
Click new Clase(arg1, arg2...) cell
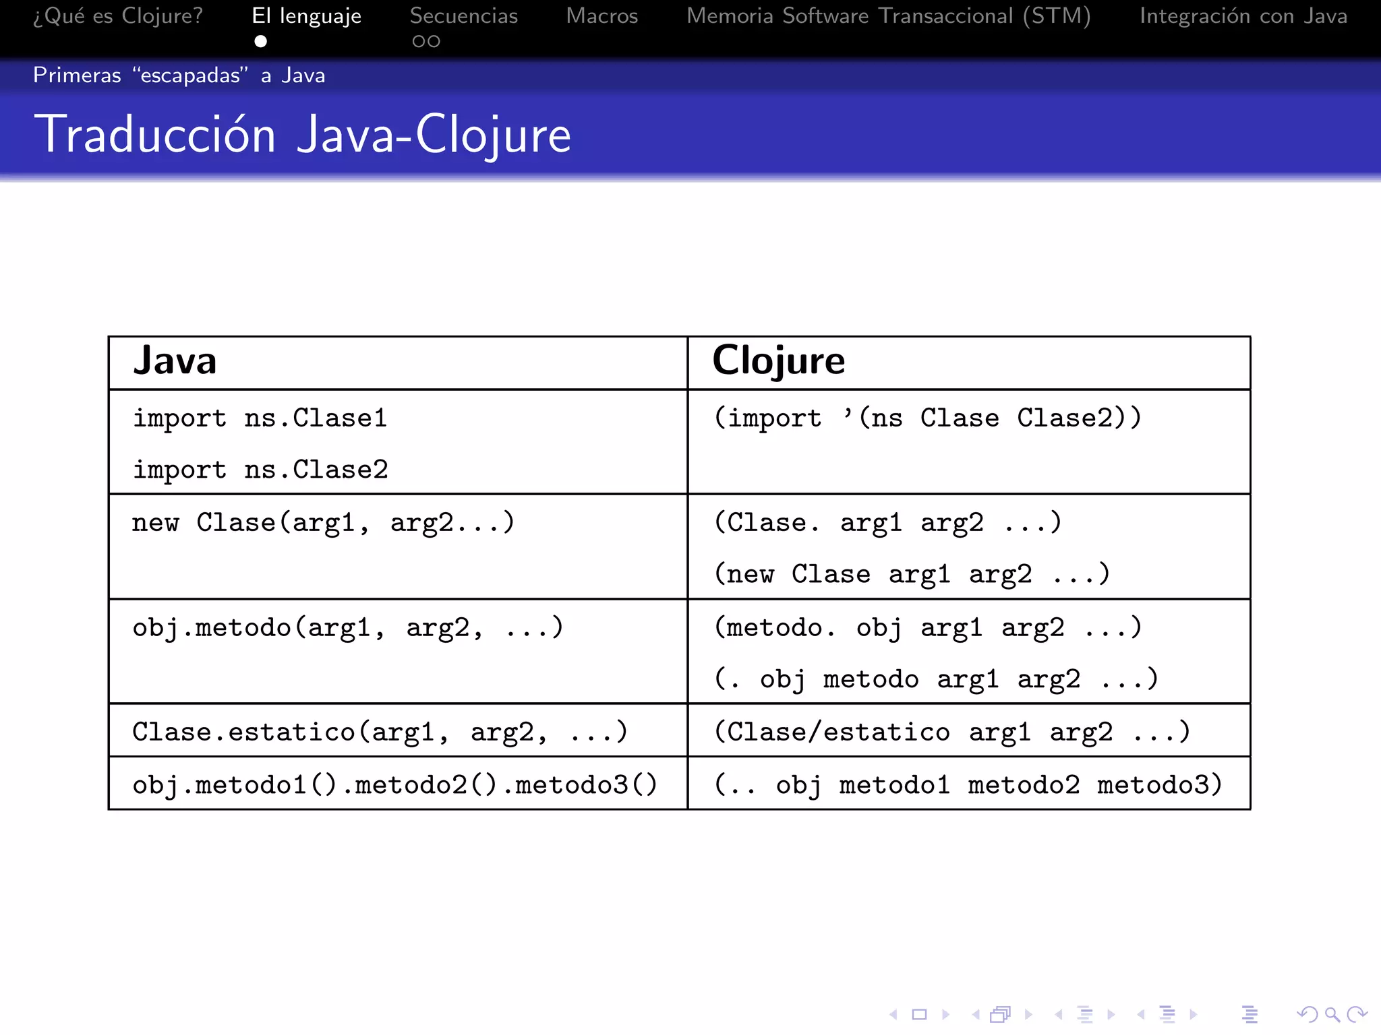point(398,546)
